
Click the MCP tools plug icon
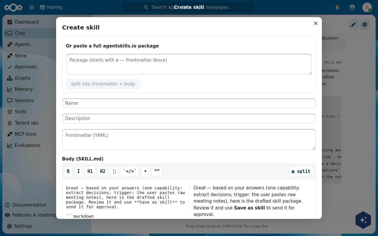point(10,134)
